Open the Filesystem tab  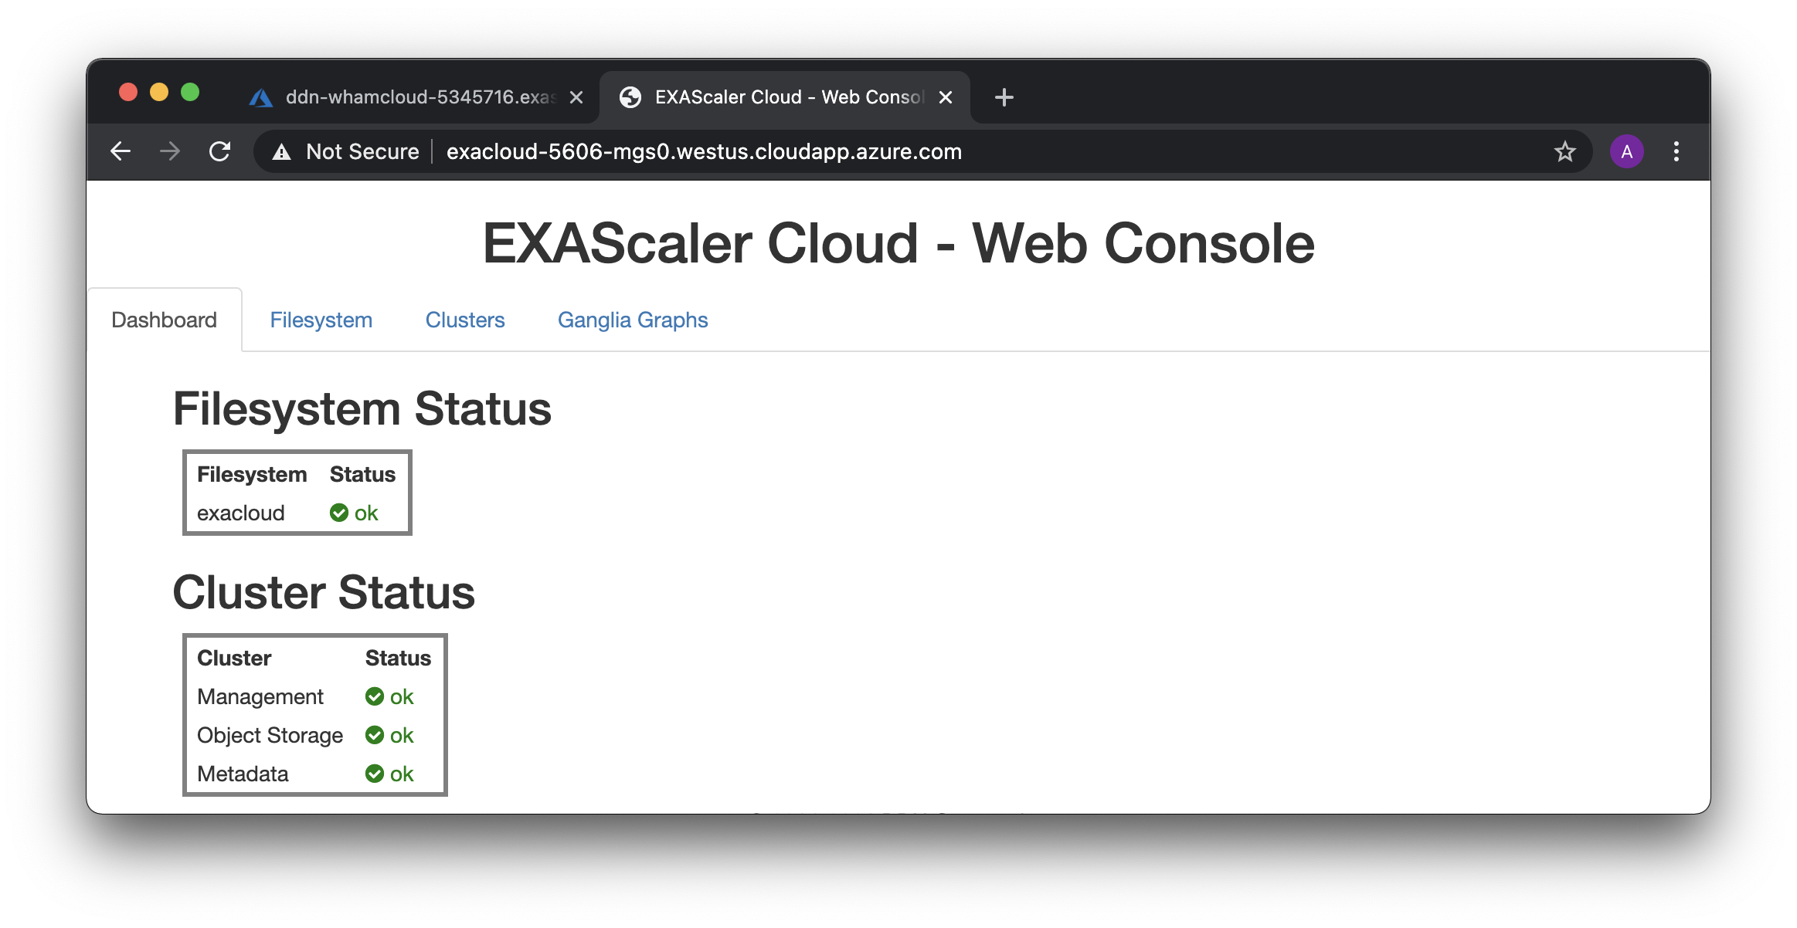(x=321, y=320)
